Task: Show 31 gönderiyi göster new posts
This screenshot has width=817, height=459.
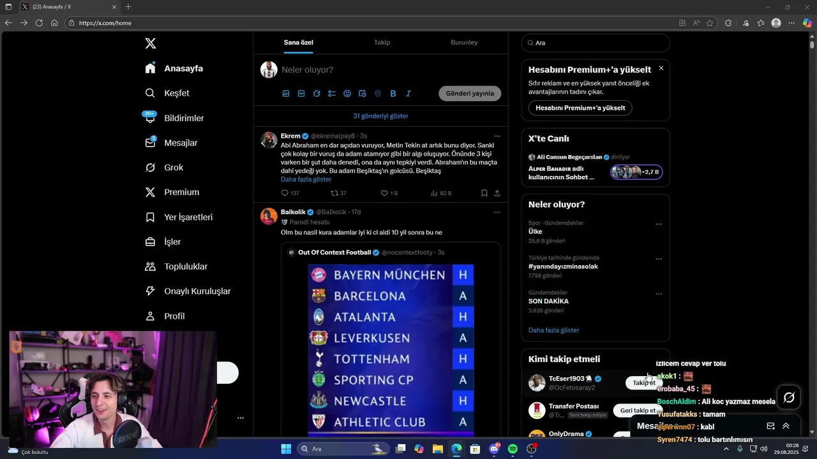Action: click(380, 116)
